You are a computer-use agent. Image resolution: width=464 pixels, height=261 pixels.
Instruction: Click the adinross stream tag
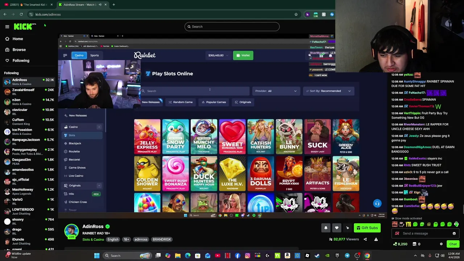141,239
